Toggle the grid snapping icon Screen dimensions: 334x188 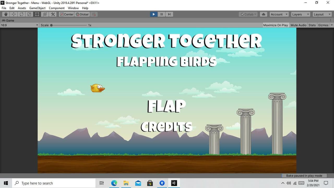pyautogui.click(x=94, y=14)
